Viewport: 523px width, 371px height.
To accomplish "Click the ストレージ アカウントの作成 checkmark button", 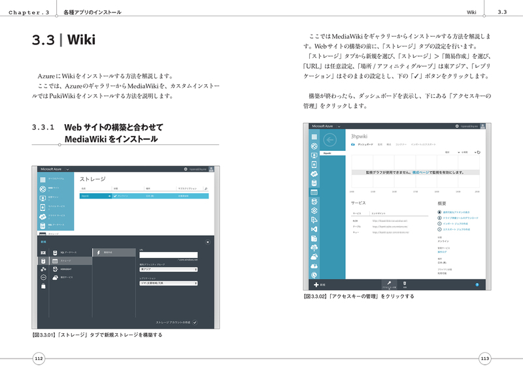I will 195,322.
